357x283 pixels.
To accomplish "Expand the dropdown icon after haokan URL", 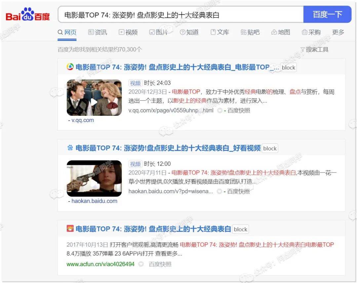I will tap(219, 191).
